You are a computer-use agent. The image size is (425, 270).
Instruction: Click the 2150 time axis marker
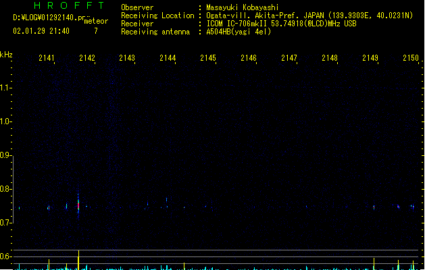click(411, 58)
